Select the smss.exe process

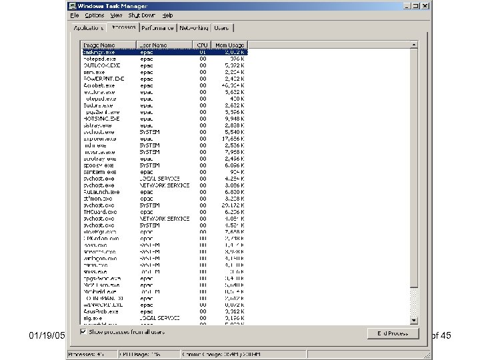[x=165, y=272]
